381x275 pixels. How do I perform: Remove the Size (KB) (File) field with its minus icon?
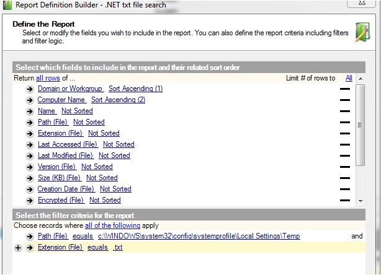tap(345, 178)
